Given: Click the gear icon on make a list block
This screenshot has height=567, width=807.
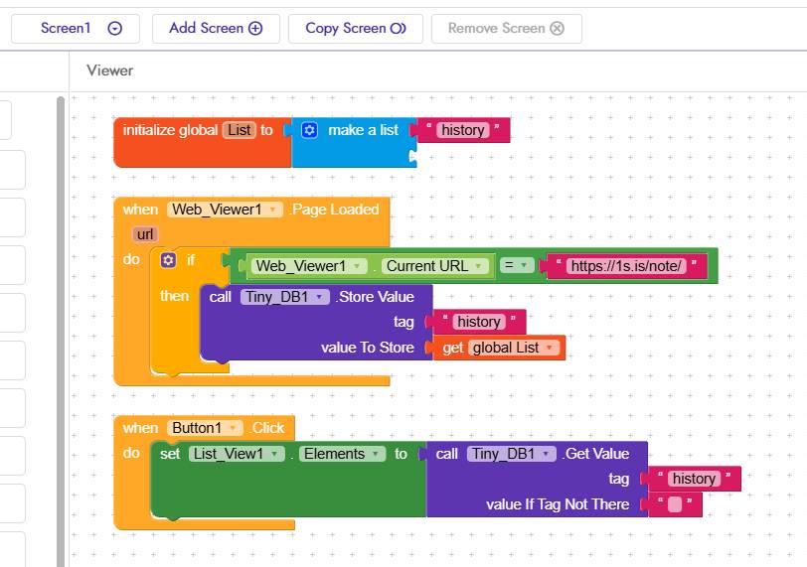Looking at the screenshot, I should click(x=309, y=130).
